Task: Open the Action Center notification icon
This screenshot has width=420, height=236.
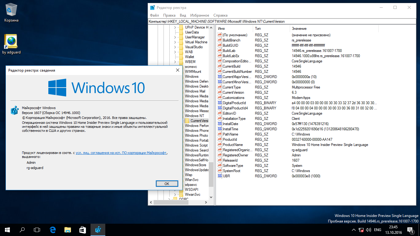Action: (410, 230)
